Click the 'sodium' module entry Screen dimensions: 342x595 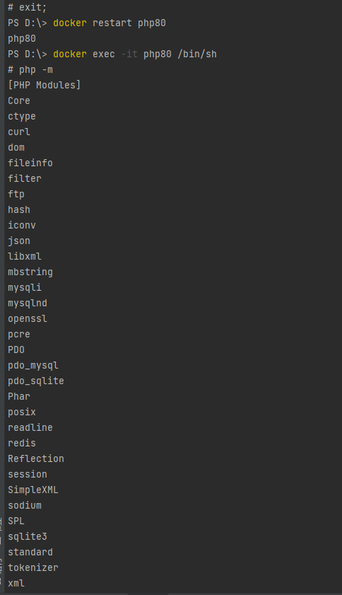(x=25, y=505)
